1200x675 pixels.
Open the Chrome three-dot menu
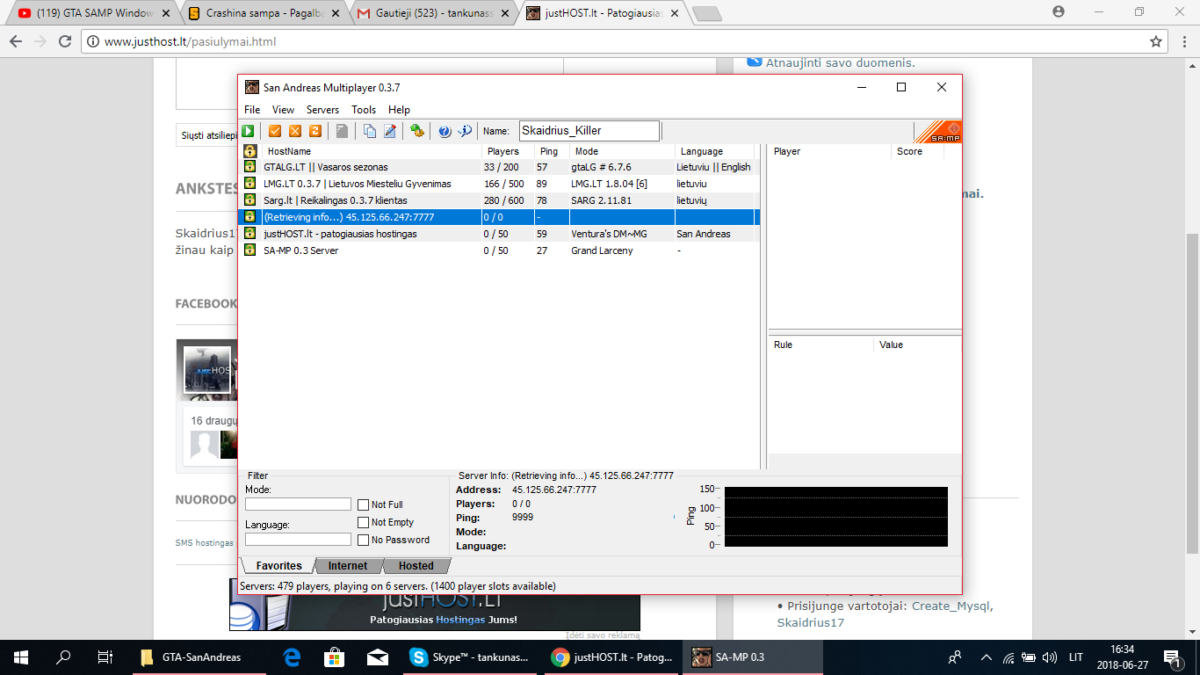click(1182, 41)
